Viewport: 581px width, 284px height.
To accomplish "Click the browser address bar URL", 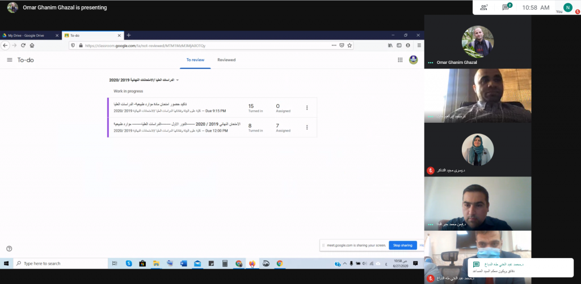I will point(199,45).
